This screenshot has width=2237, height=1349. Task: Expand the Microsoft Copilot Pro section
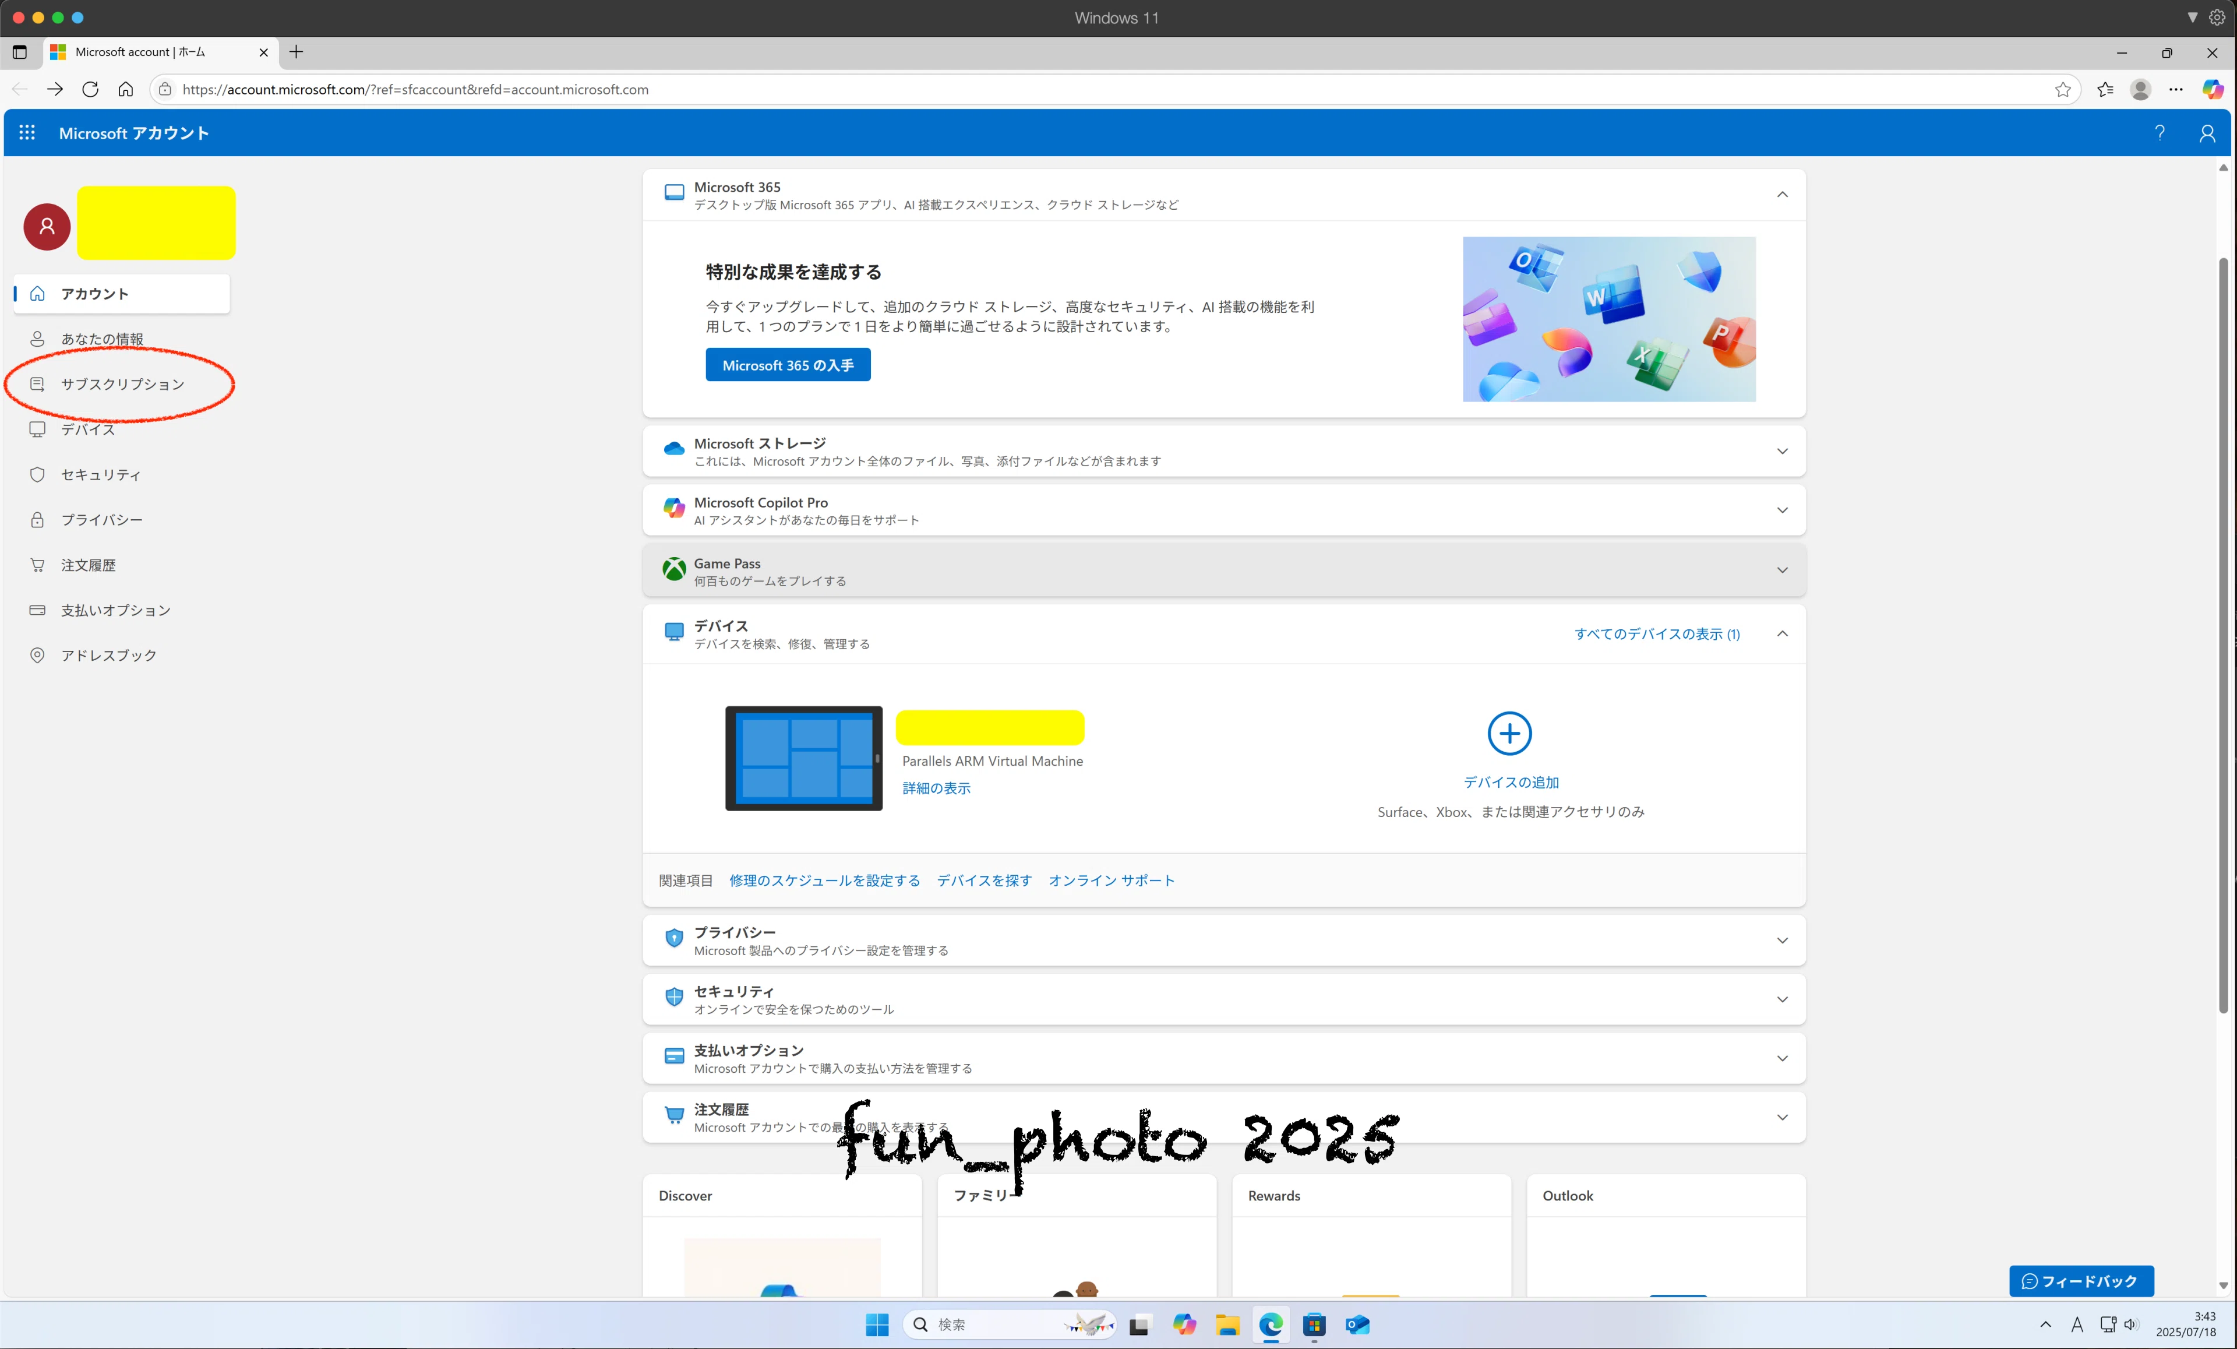pos(1782,510)
